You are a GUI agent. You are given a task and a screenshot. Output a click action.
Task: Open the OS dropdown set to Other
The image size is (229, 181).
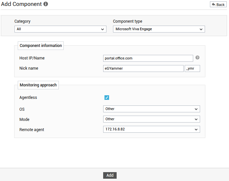pyautogui.click(x=151, y=109)
